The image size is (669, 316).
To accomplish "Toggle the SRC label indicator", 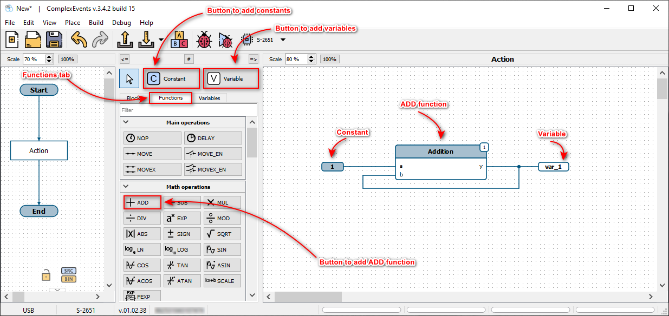I will tap(69, 271).
